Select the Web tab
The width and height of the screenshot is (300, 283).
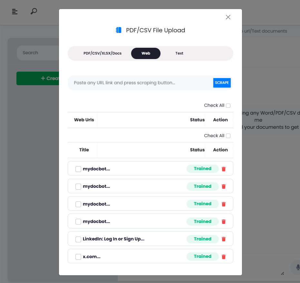point(146,53)
